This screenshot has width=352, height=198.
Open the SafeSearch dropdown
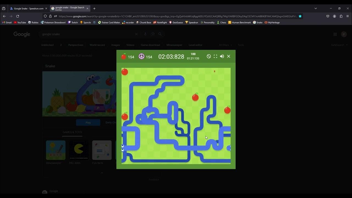pyautogui.click(x=339, y=45)
